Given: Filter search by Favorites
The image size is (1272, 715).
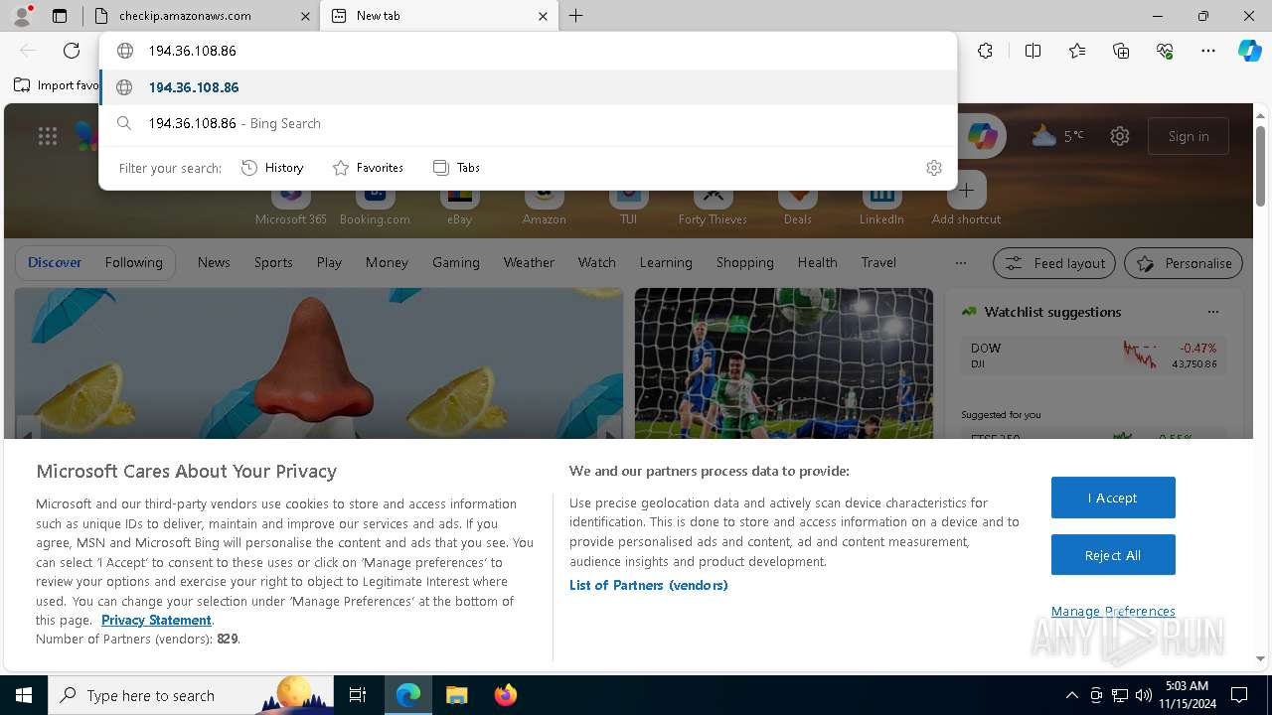Looking at the screenshot, I should [368, 168].
